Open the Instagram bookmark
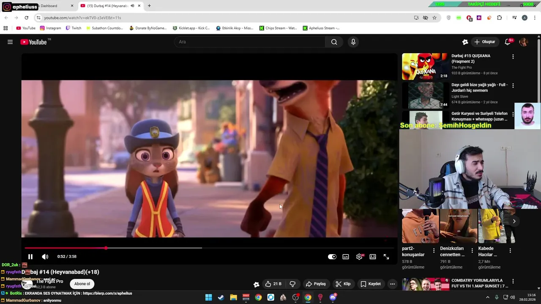541x304 pixels. [x=51, y=28]
